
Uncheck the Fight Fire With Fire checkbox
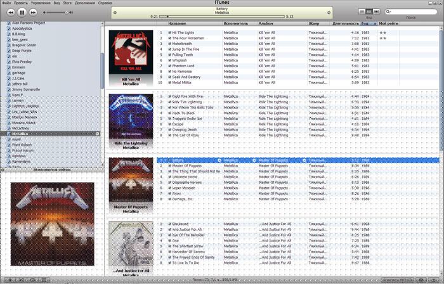(169, 96)
